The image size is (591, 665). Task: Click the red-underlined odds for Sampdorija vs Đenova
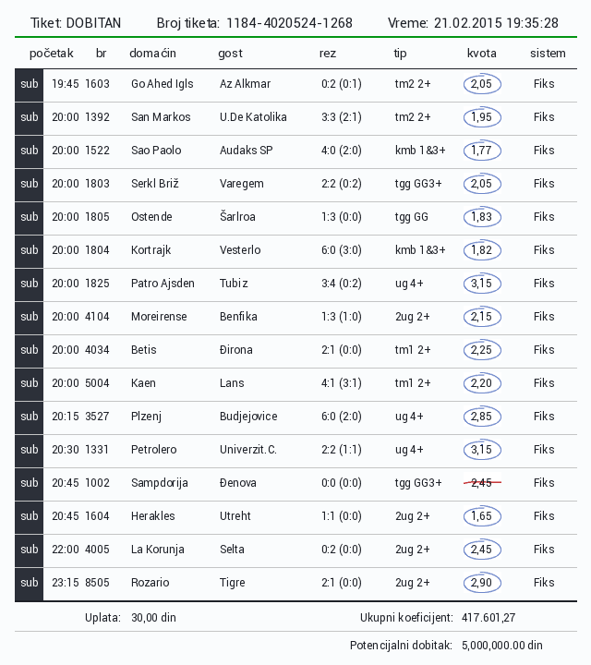click(x=482, y=481)
